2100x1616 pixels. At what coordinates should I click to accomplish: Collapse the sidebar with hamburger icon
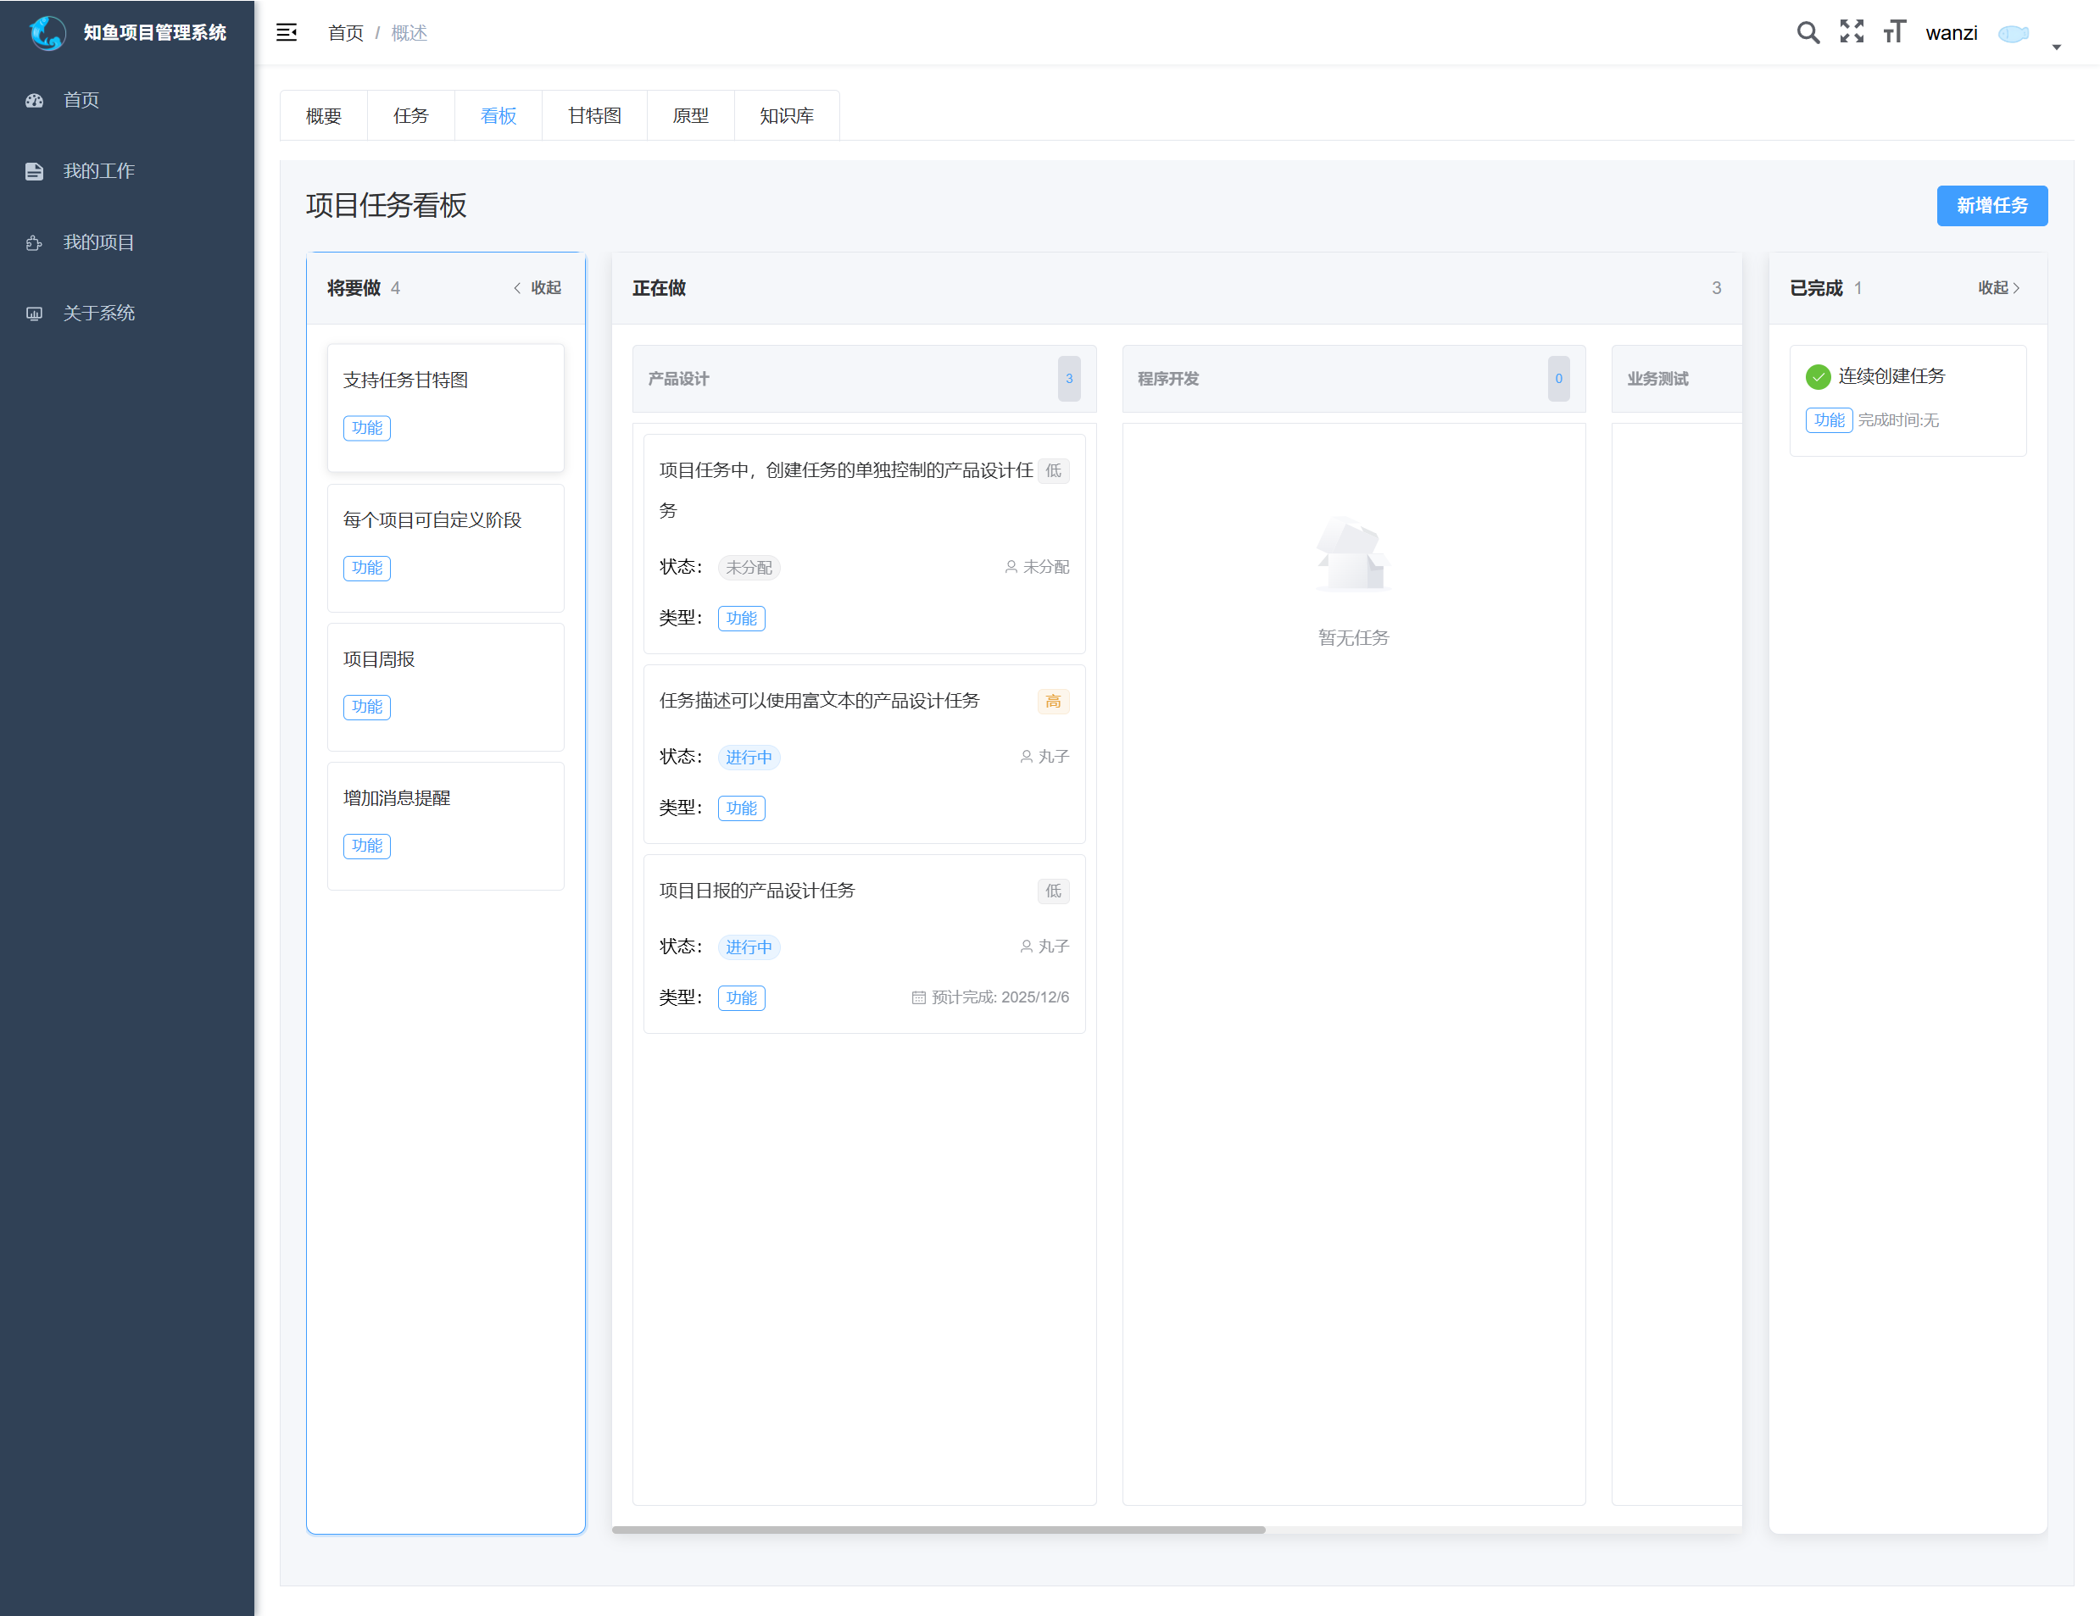(x=287, y=33)
